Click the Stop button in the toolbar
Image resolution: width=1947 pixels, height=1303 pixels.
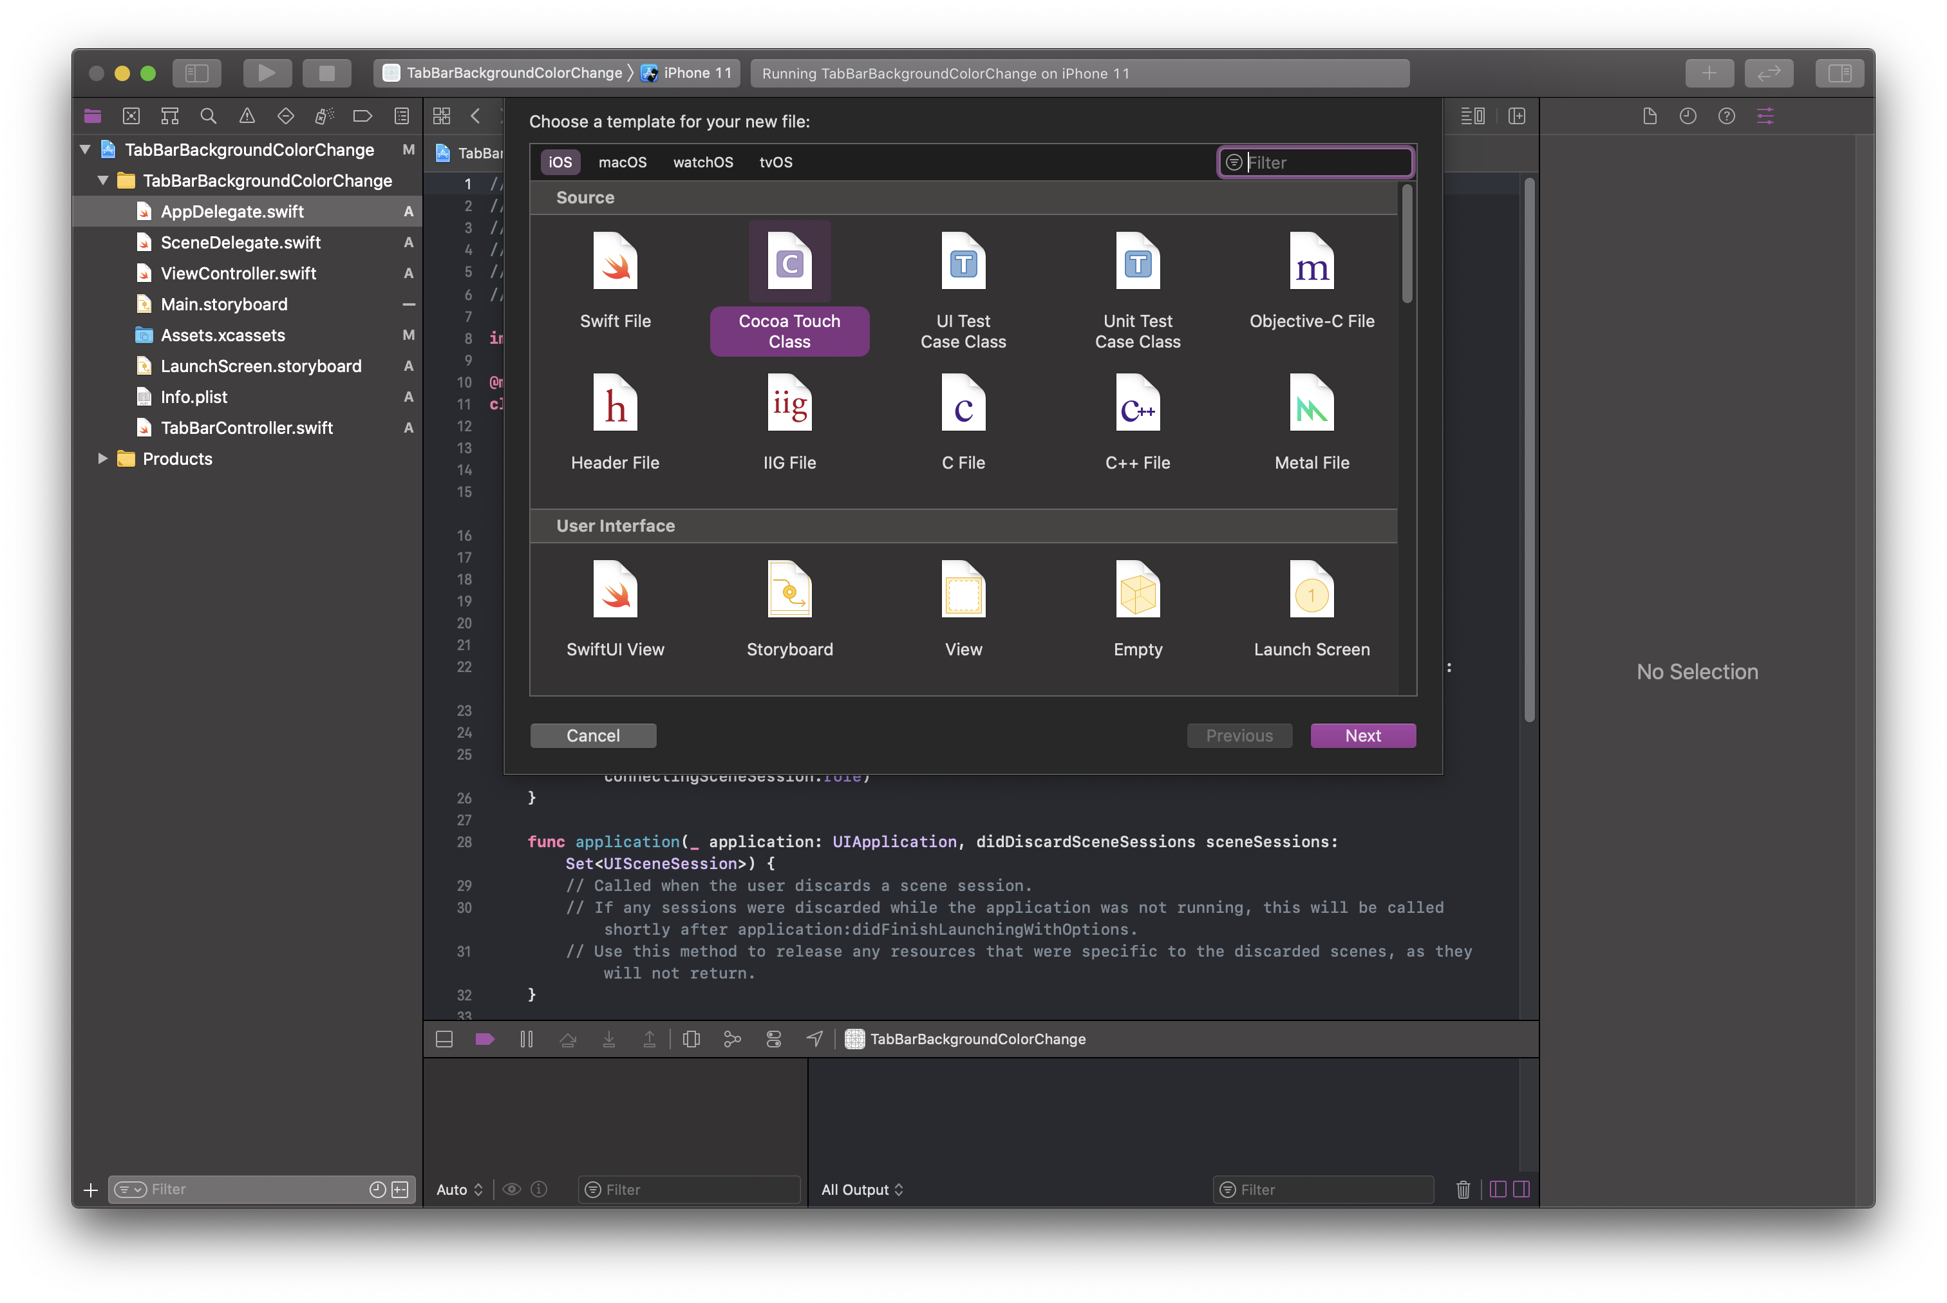326,73
